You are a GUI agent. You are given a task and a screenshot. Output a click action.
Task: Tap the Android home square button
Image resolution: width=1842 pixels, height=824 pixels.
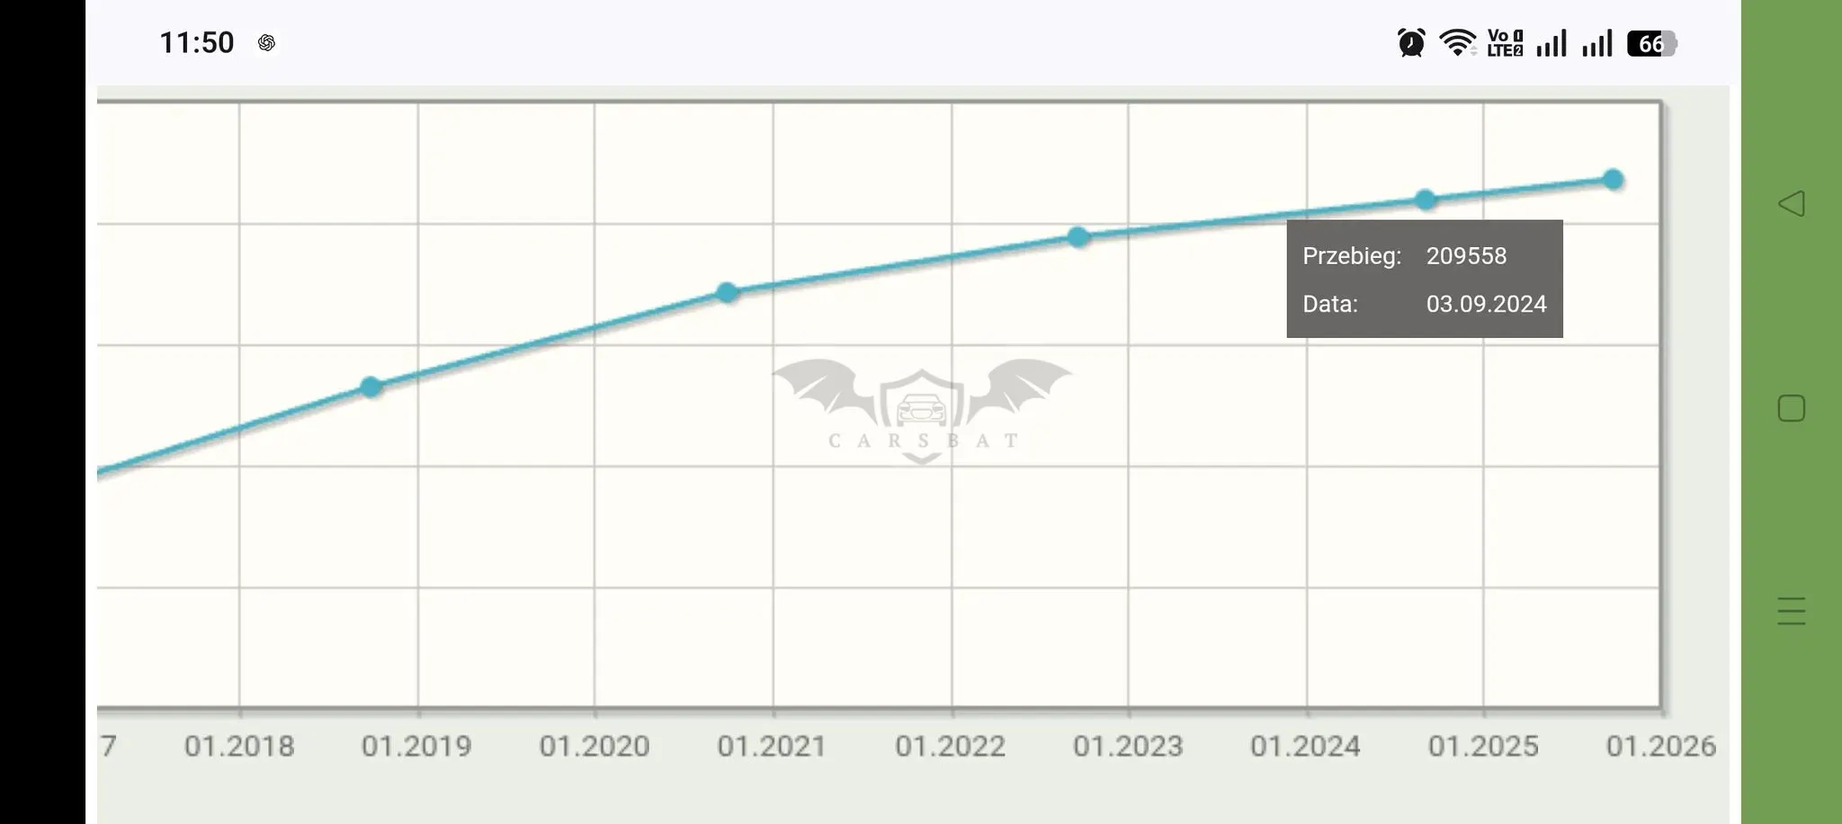(1791, 408)
